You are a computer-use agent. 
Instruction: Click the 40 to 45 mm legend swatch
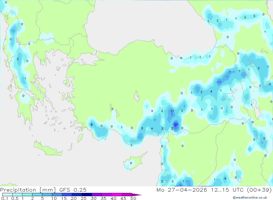tap(117, 195)
